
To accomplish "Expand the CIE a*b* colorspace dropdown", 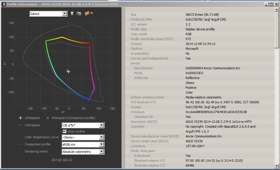I will (x=101, y=125).
